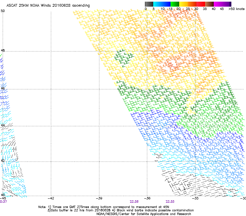Click the NOAA/NESDIS credit line
The height and width of the screenshot is (216, 246).
(x=144, y=214)
